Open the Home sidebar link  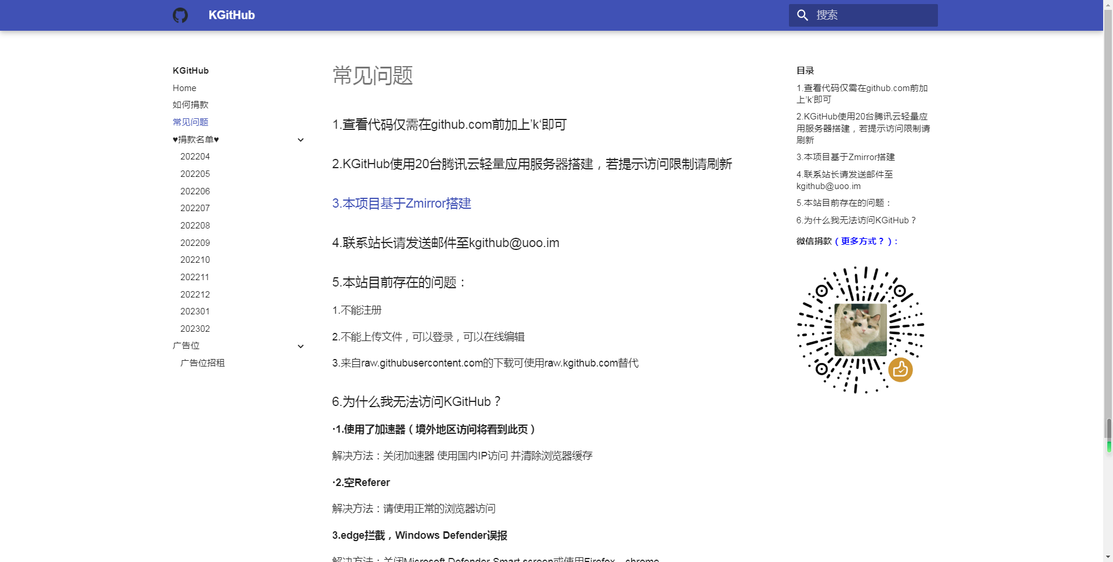[x=184, y=88]
